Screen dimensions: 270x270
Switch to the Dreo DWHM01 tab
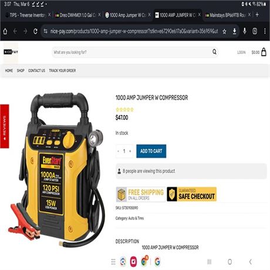[x=75, y=15]
